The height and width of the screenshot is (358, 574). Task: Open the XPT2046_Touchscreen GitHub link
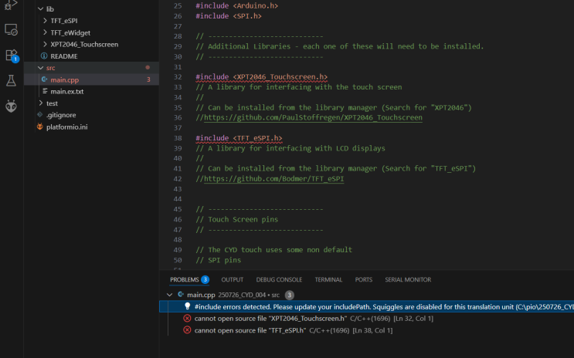pyautogui.click(x=313, y=118)
